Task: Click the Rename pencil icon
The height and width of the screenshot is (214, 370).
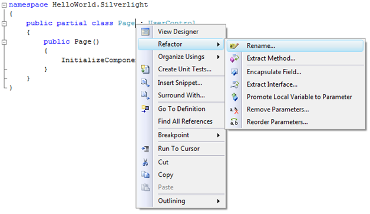Action: coord(234,46)
